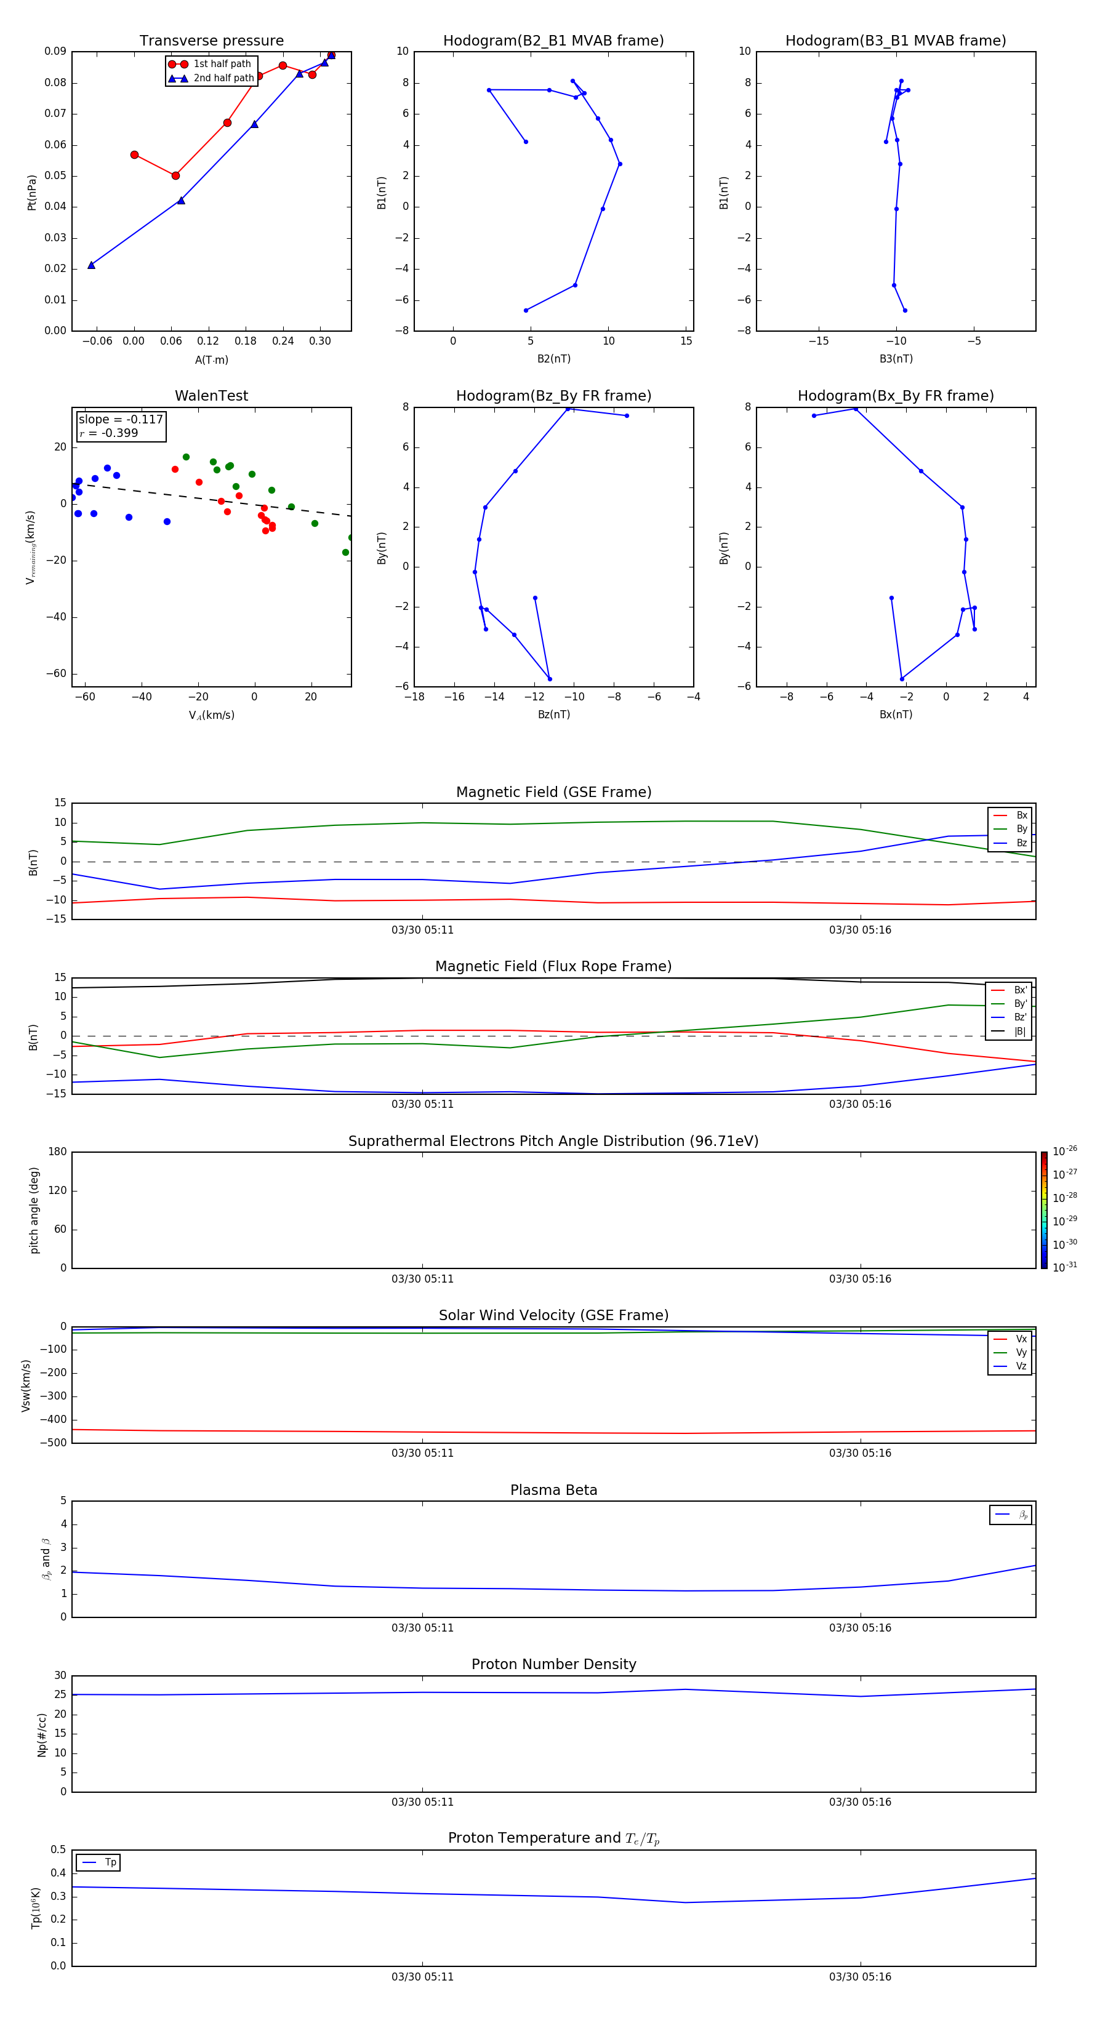Click the "βp and β" y-axis label
Image resolution: width=1108 pixels, height=2031 pixels.
tap(47, 1559)
